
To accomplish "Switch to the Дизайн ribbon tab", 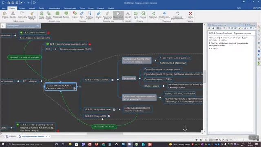I will [42, 8].
